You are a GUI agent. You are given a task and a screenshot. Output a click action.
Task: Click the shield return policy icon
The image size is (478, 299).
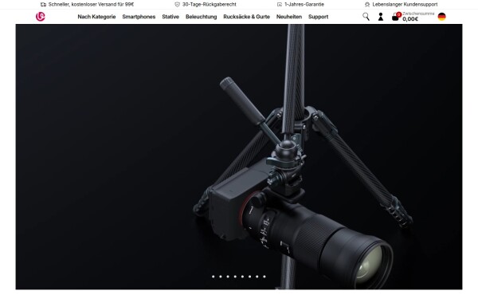(177, 5)
